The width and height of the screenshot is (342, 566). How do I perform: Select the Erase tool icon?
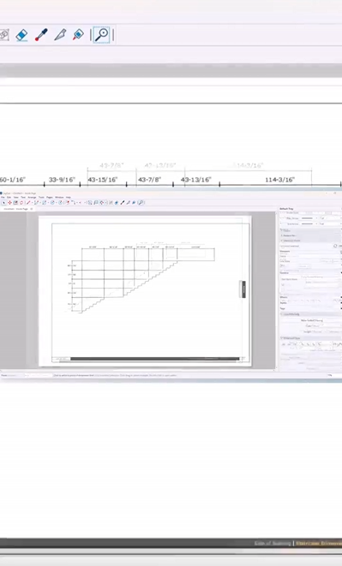(x=22, y=35)
